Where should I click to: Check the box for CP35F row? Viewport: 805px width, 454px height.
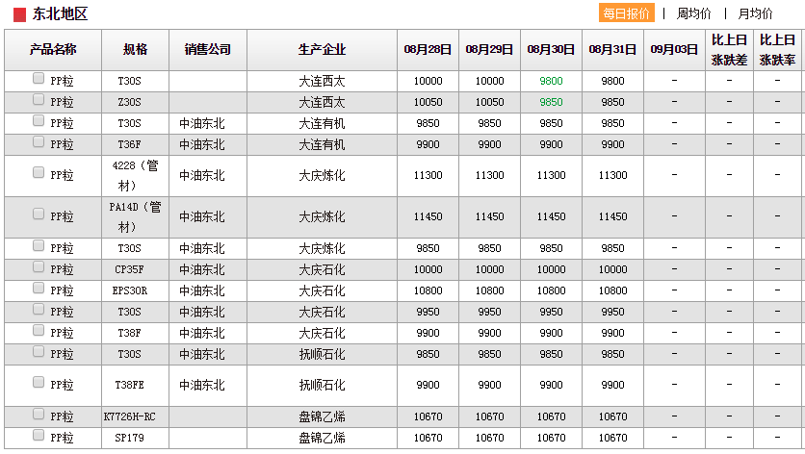(x=39, y=266)
